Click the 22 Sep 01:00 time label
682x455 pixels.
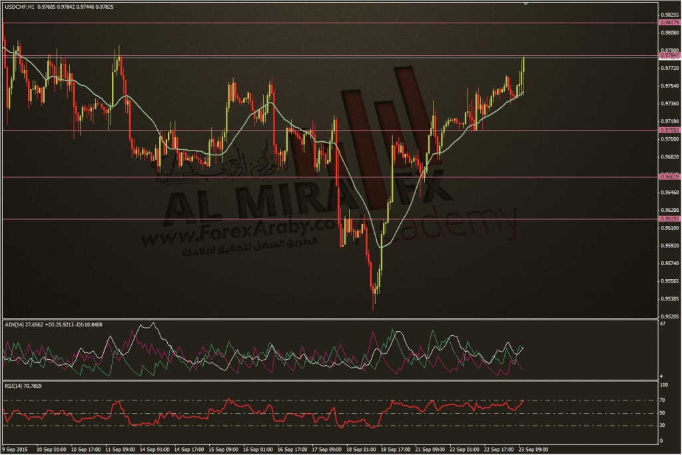[x=464, y=450]
